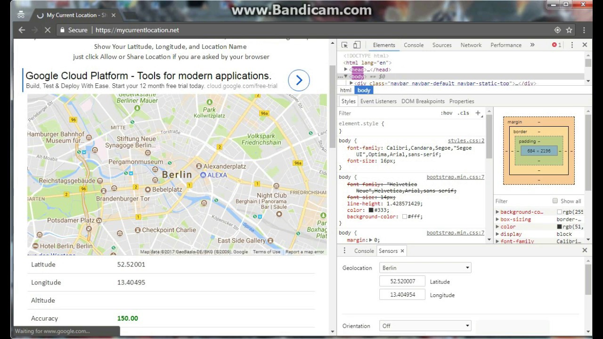Click the Latitude value 52.52001 on page
Image resolution: width=603 pixels, height=339 pixels.
[x=131, y=265]
